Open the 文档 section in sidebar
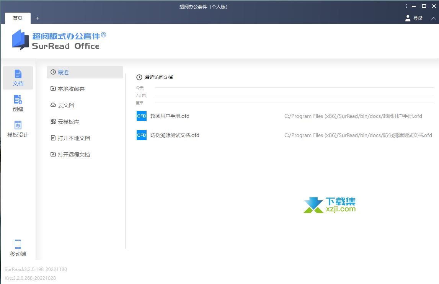Image resolution: width=439 pixels, height=284 pixels. click(18, 78)
